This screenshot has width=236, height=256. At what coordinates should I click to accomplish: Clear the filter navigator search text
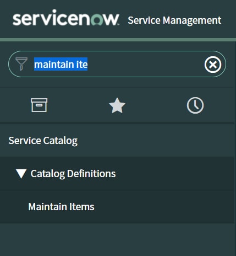coord(213,65)
